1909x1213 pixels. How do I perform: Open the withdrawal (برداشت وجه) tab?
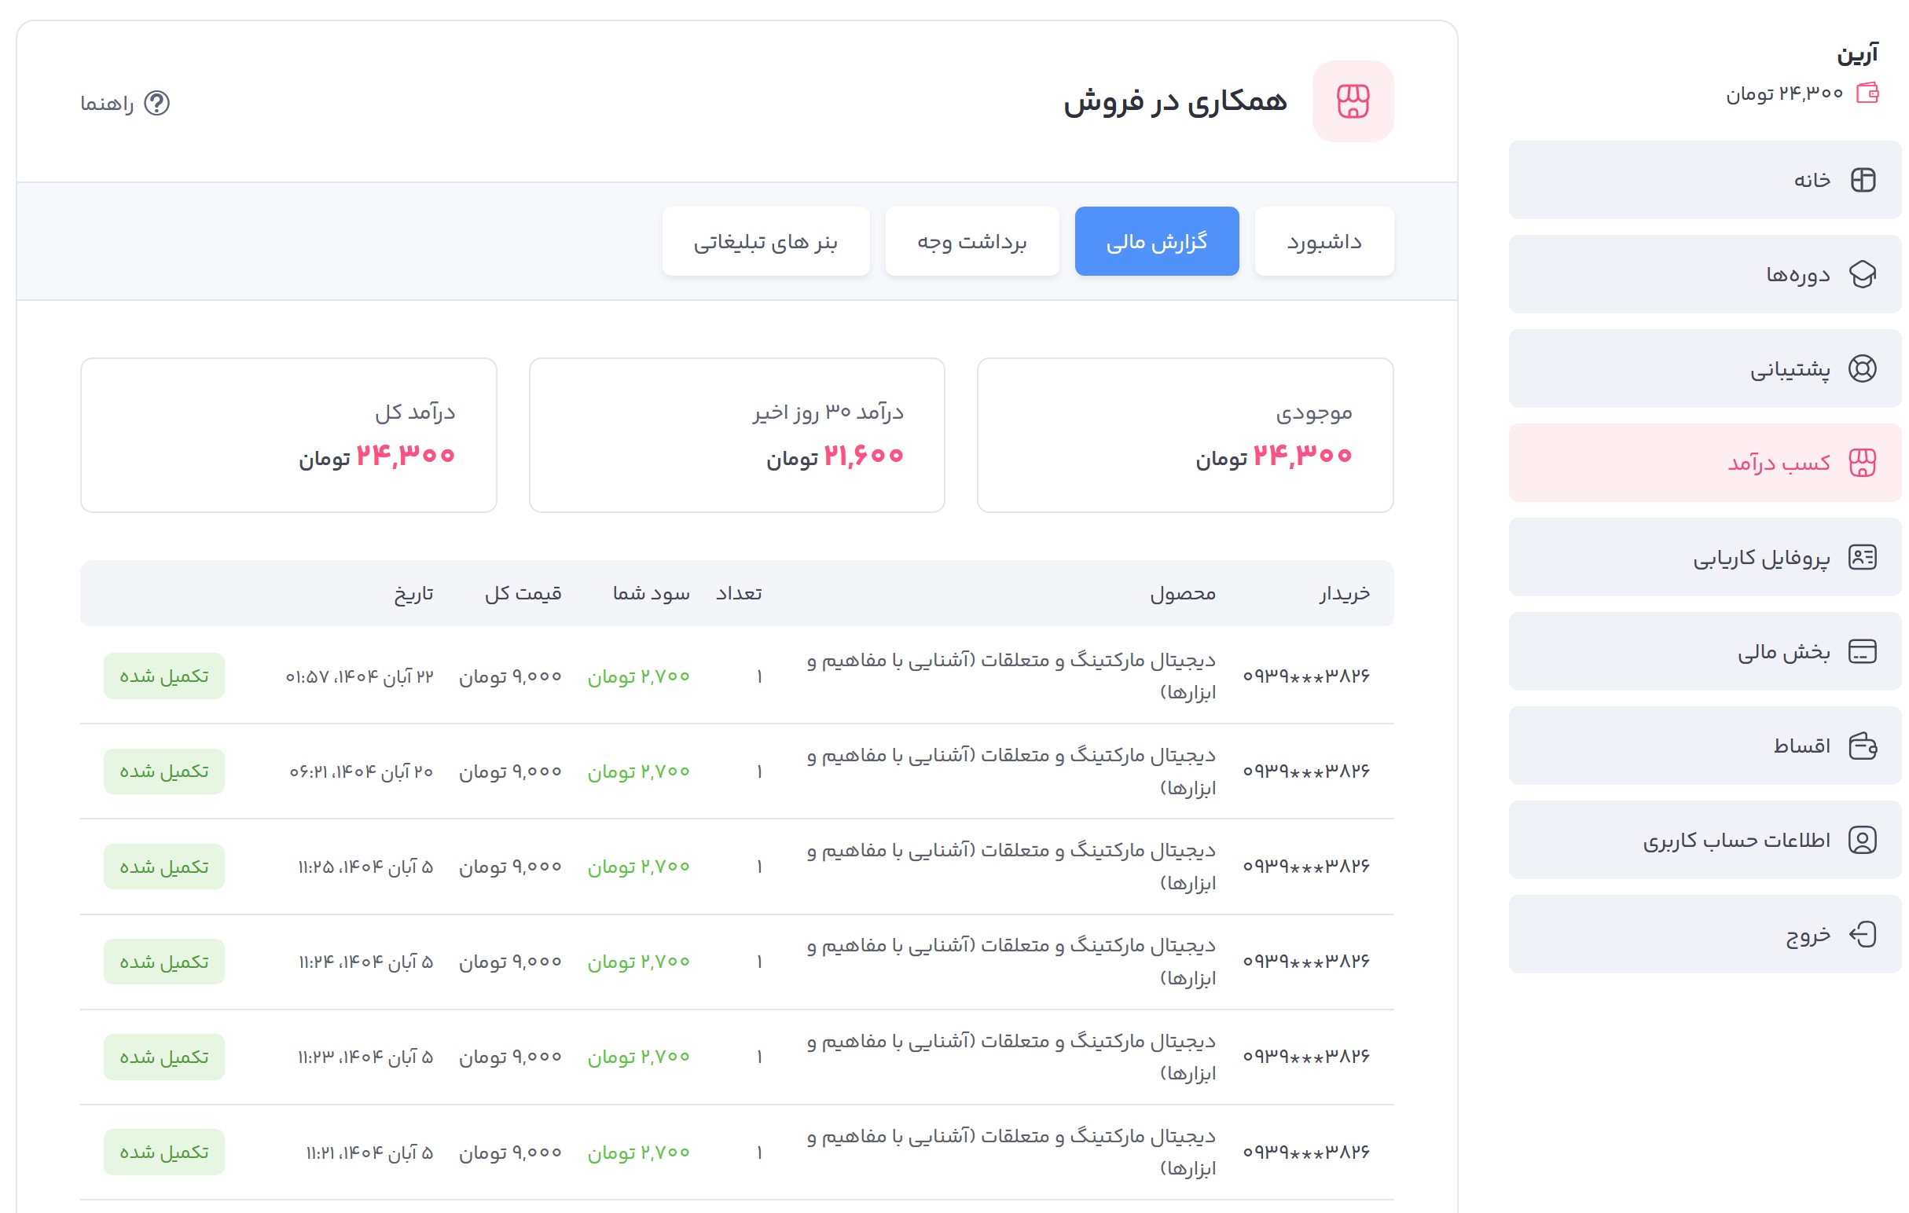[x=972, y=242]
